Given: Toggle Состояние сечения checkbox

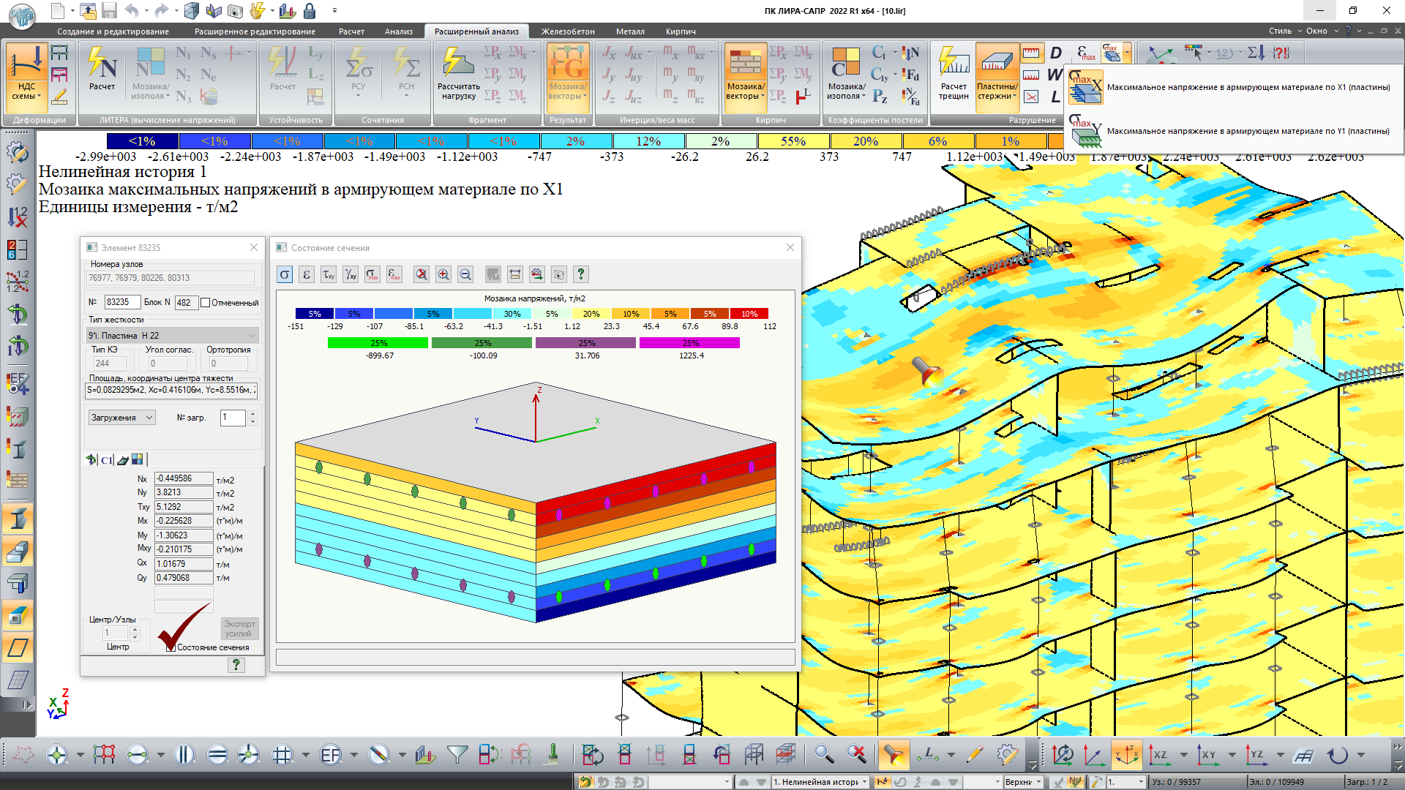Looking at the screenshot, I should pyautogui.click(x=171, y=647).
